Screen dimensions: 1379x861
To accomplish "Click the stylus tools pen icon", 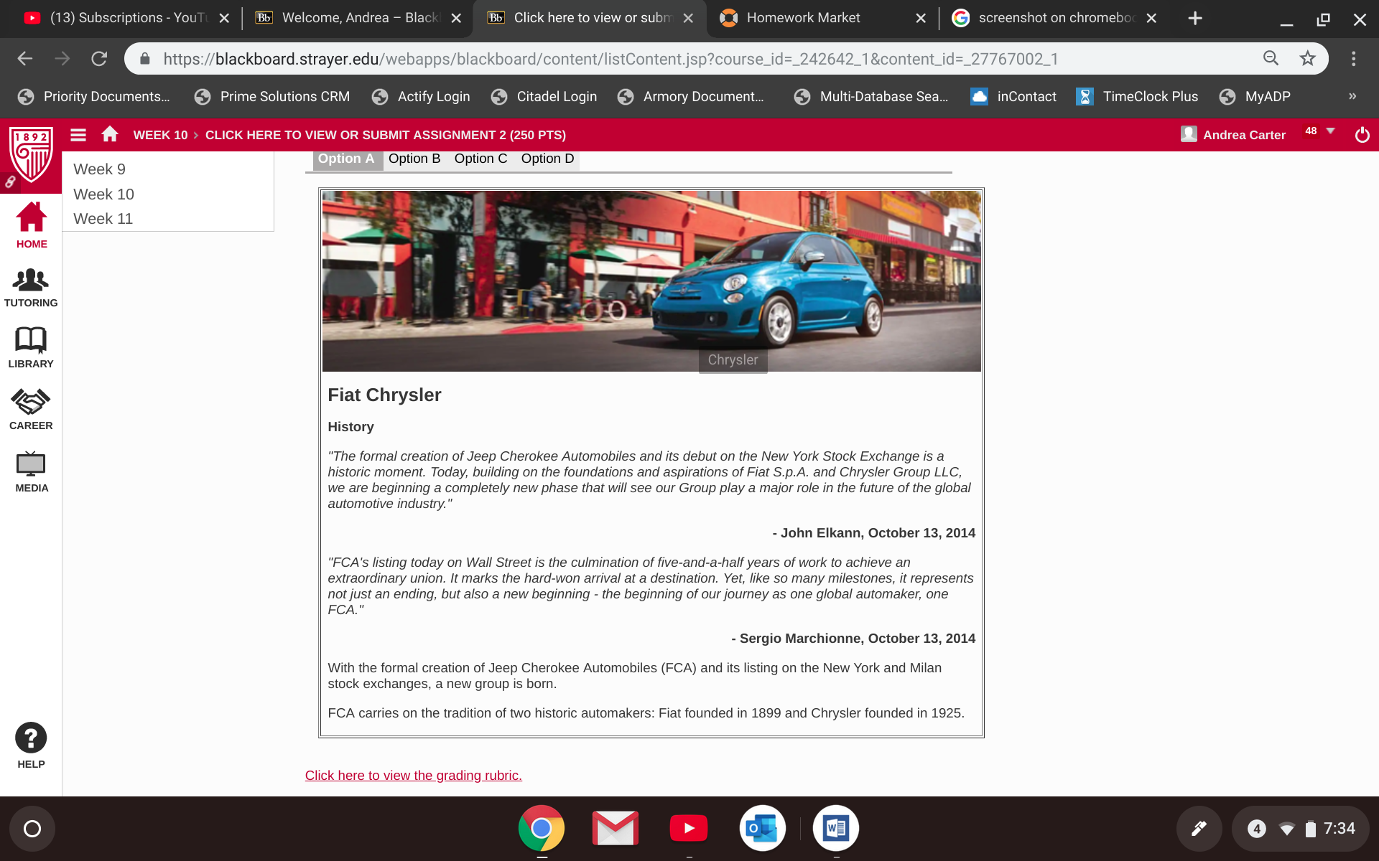I will 1199,829.
